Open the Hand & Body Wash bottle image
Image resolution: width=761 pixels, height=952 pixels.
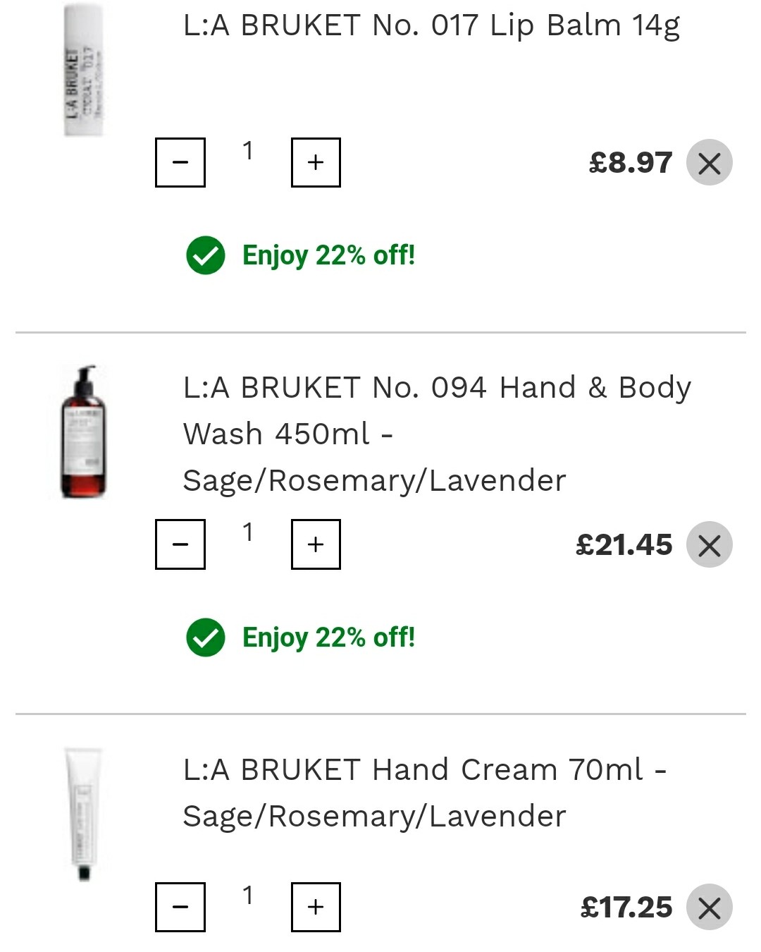point(84,432)
